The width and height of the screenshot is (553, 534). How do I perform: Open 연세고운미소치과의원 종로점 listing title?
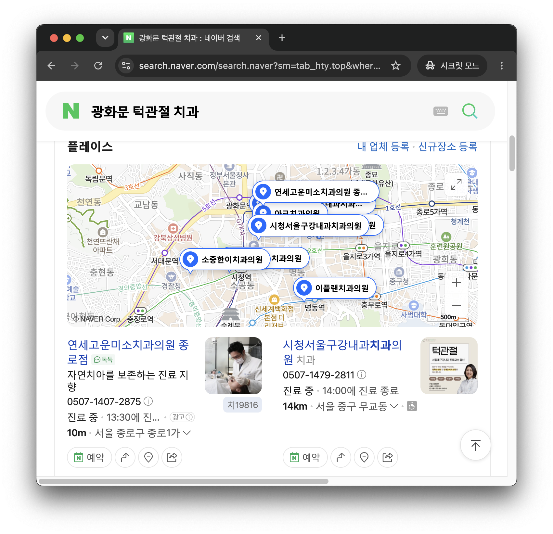[x=128, y=352]
